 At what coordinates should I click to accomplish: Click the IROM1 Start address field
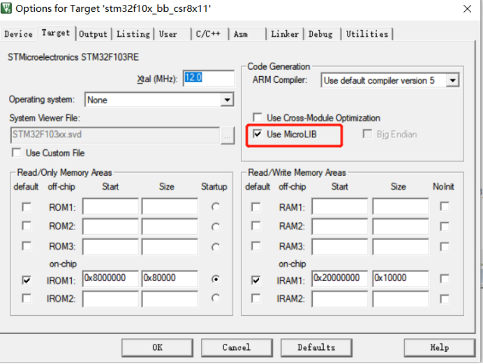click(x=110, y=278)
